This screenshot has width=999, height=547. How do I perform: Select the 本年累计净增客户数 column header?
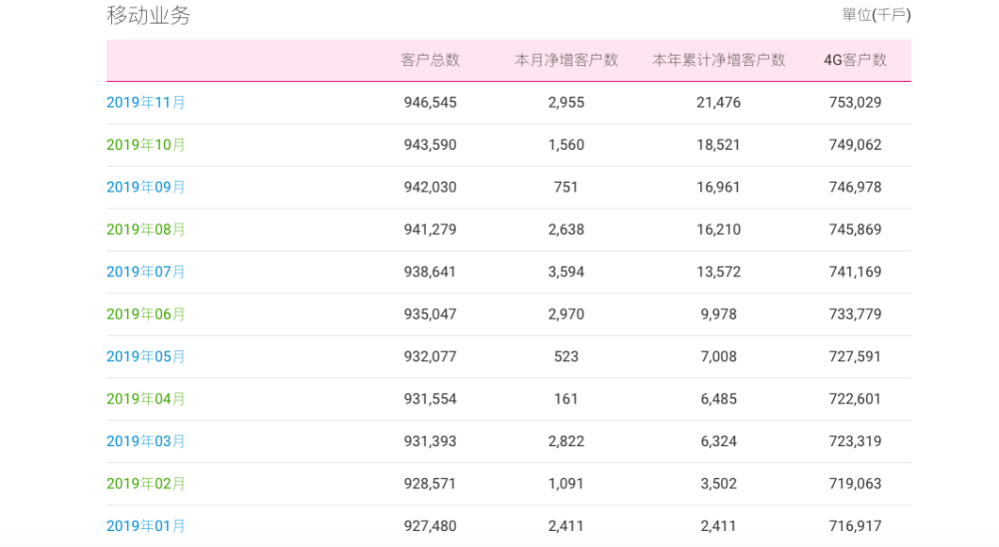pos(718,60)
